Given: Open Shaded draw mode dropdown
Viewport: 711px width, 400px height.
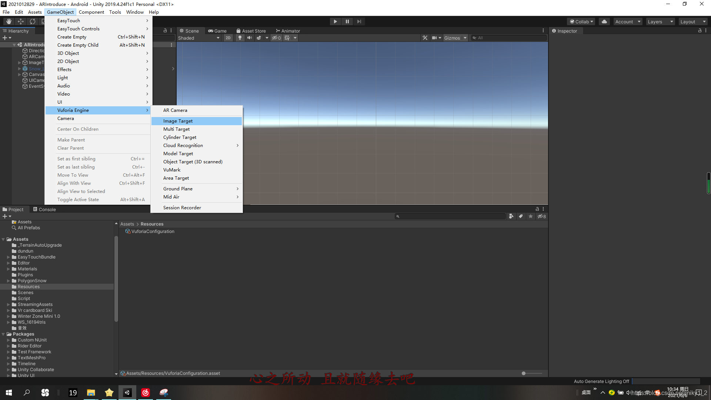Looking at the screenshot, I should coord(199,38).
